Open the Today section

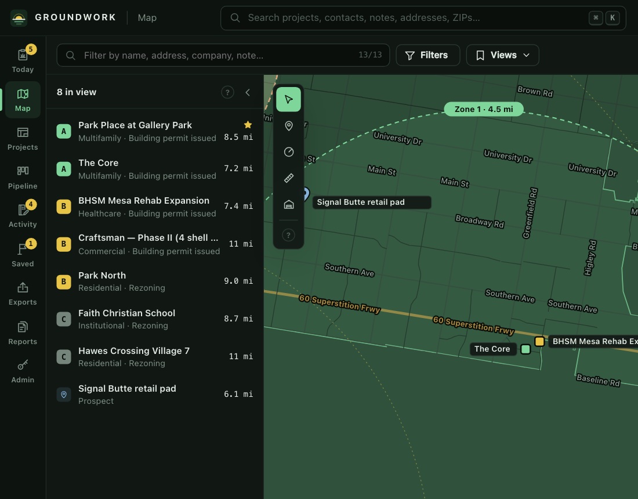(23, 60)
